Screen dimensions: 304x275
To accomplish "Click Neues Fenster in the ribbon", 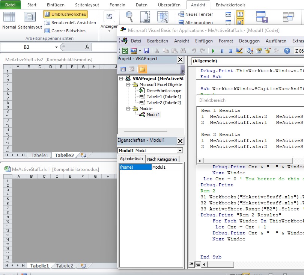I will pos(196,14).
